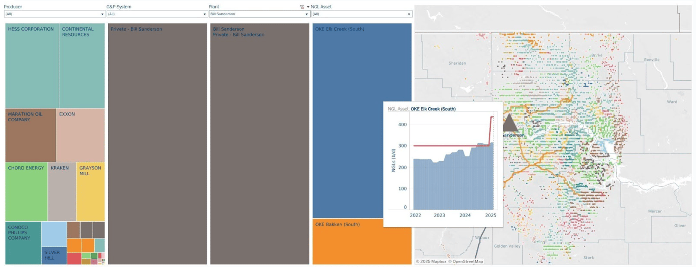
Task: Select the KRAKEN producer tile
Action: (62, 191)
